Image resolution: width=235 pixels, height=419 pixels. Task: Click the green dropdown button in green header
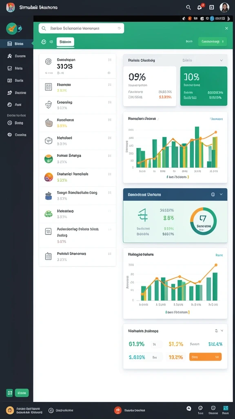point(213,41)
